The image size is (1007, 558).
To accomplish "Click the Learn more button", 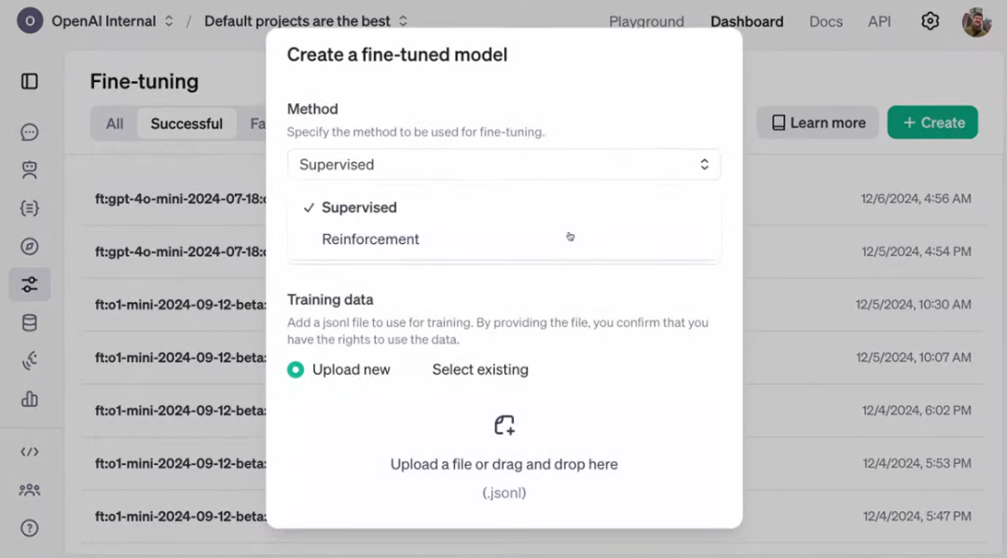I will 818,123.
